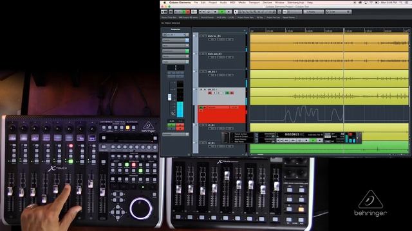Viewport: 412px width, 231px height.
Task: Open the Project menu
Action: pyautogui.click(x=212, y=3)
